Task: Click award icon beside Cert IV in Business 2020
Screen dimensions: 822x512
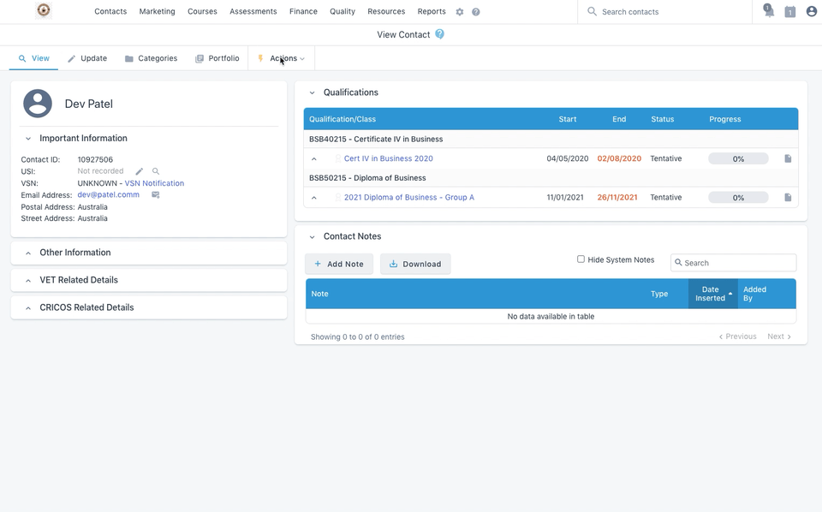Action: click(338, 158)
